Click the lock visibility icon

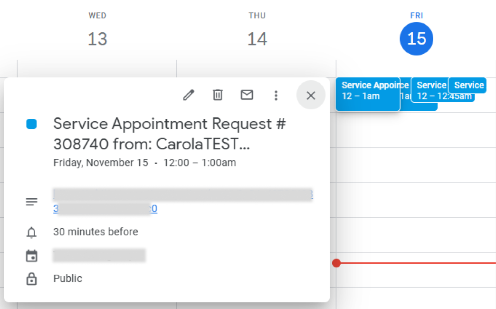click(31, 279)
